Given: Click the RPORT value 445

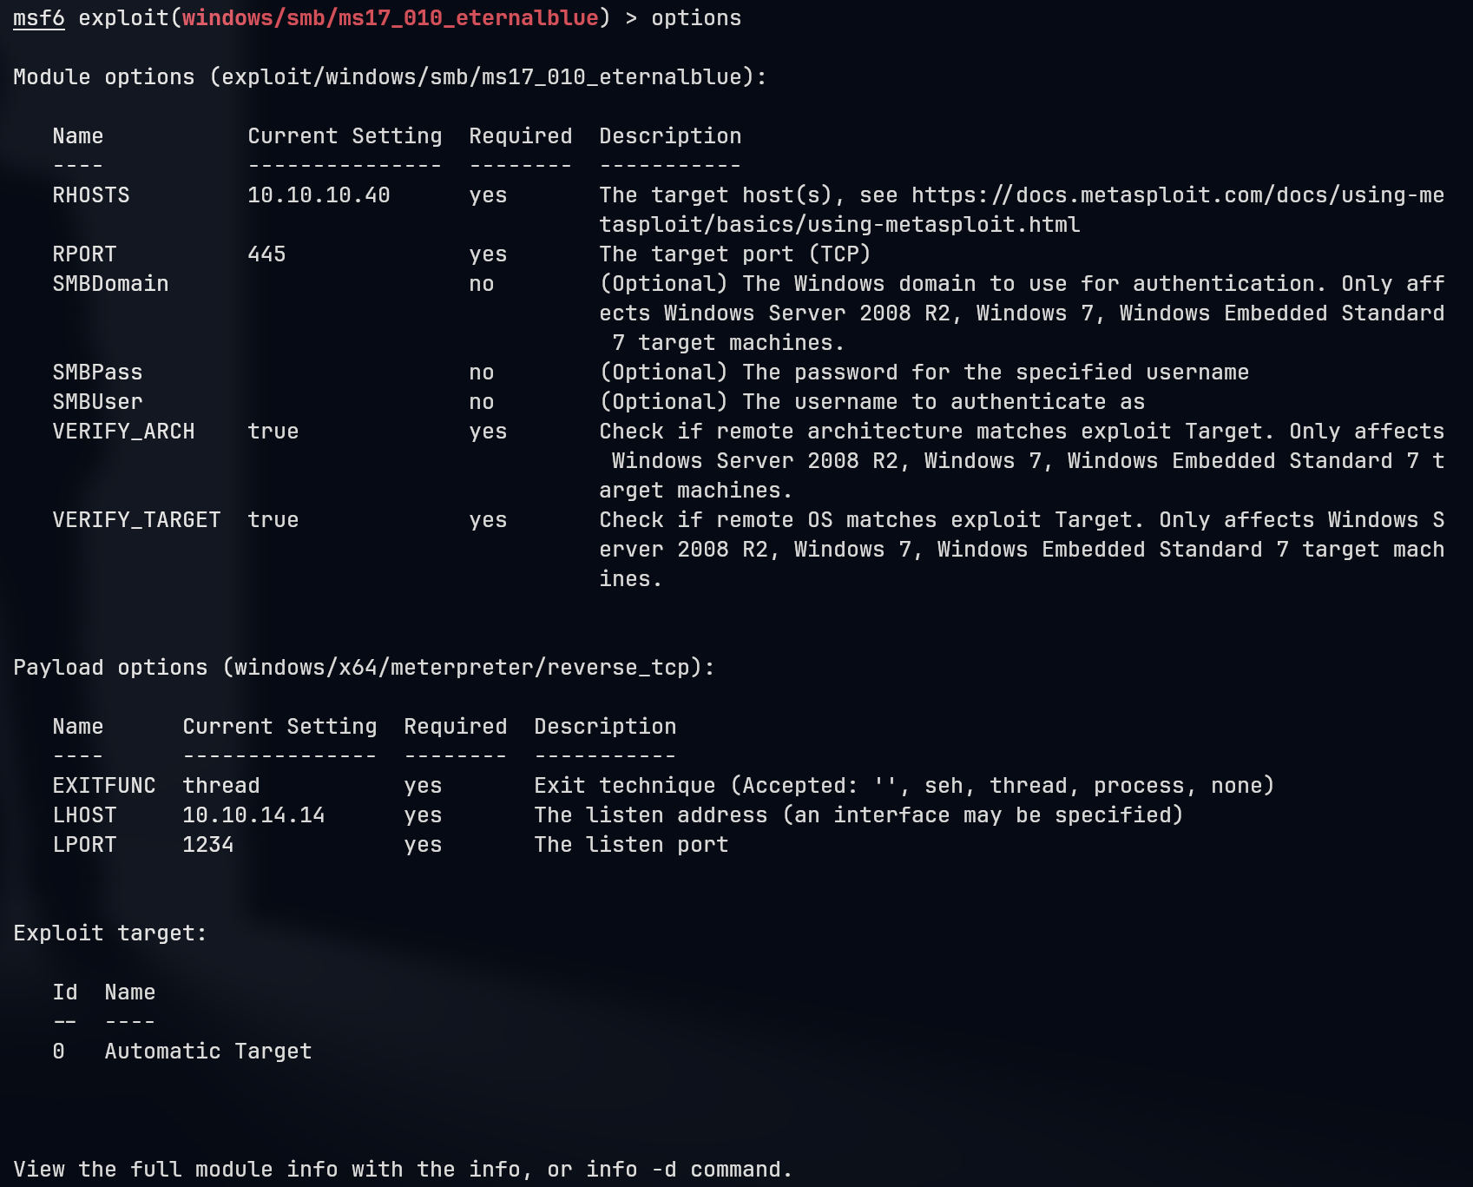Looking at the screenshot, I should (266, 254).
